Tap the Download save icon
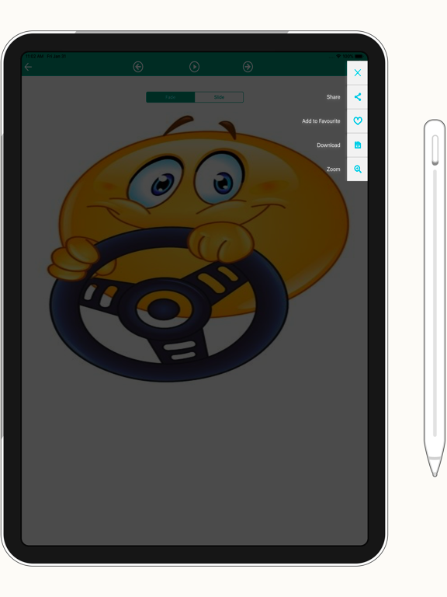The height and width of the screenshot is (597, 447). click(x=357, y=145)
